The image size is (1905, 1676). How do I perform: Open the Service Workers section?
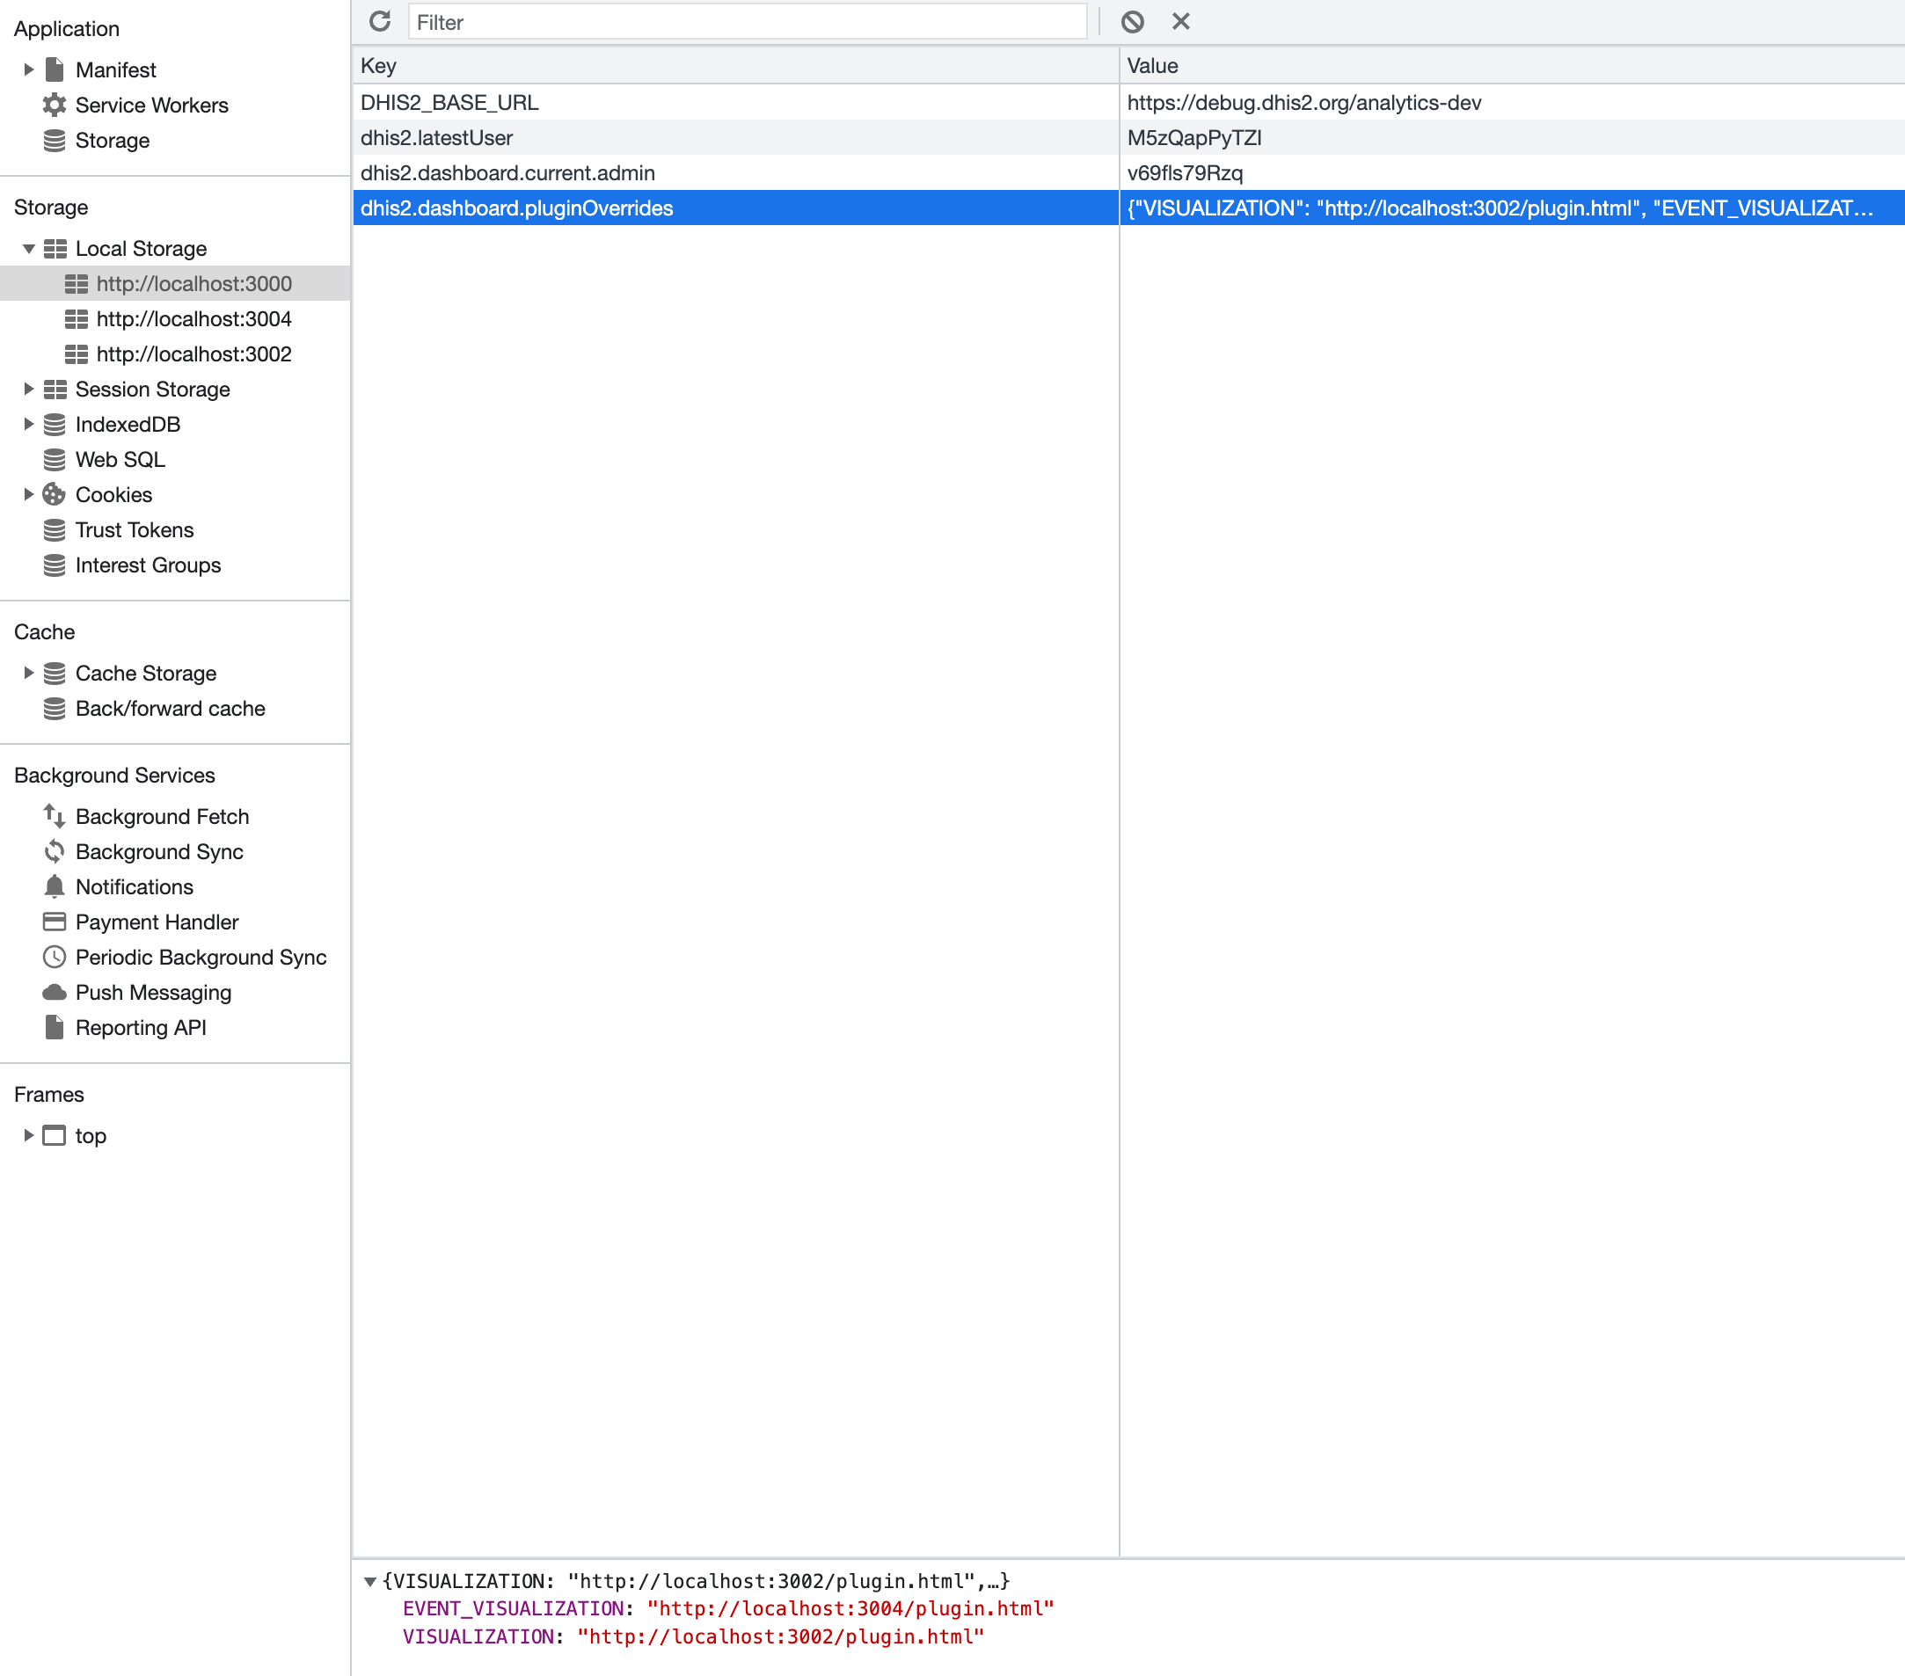click(x=152, y=106)
